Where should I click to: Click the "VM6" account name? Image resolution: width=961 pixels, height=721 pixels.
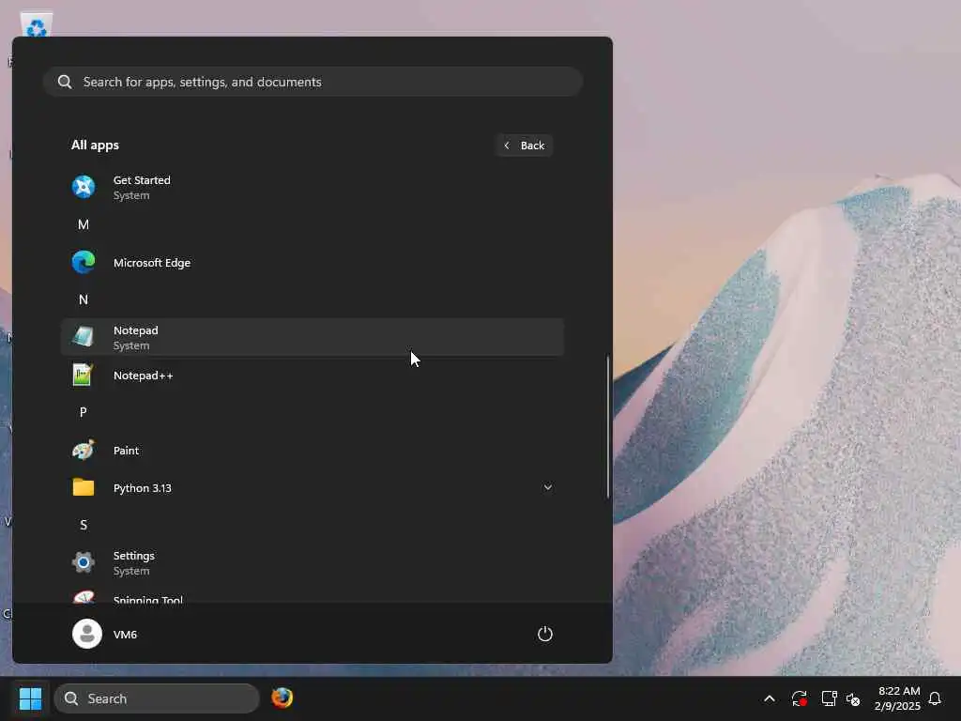[x=125, y=635]
